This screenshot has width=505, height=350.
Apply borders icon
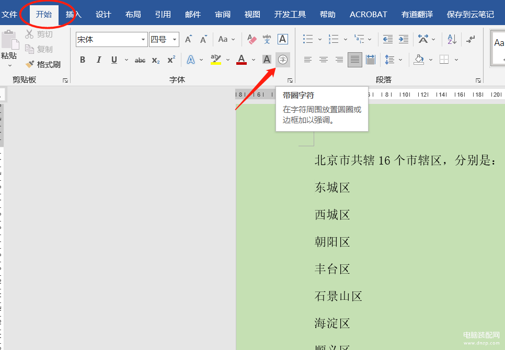(444, 60)
